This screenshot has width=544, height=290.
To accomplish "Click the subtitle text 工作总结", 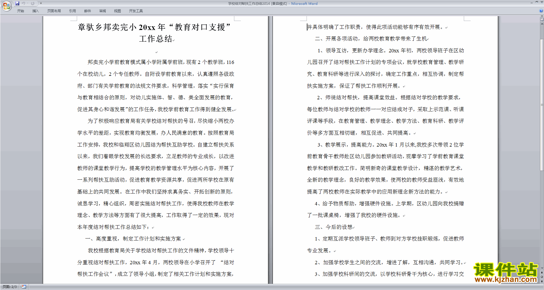I will 156,39.
